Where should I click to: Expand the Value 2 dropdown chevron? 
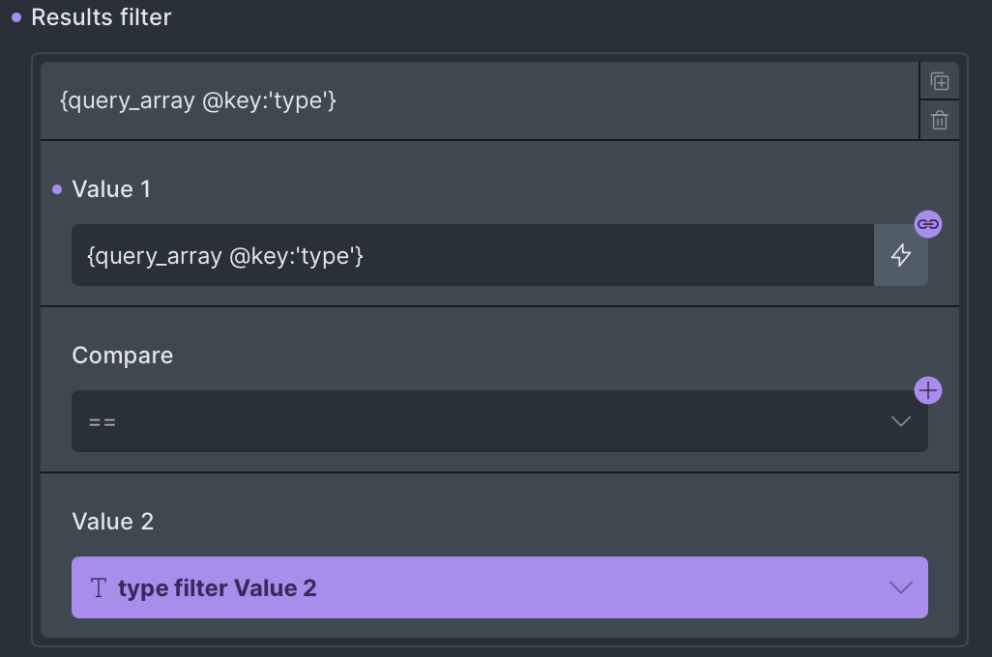900,587
